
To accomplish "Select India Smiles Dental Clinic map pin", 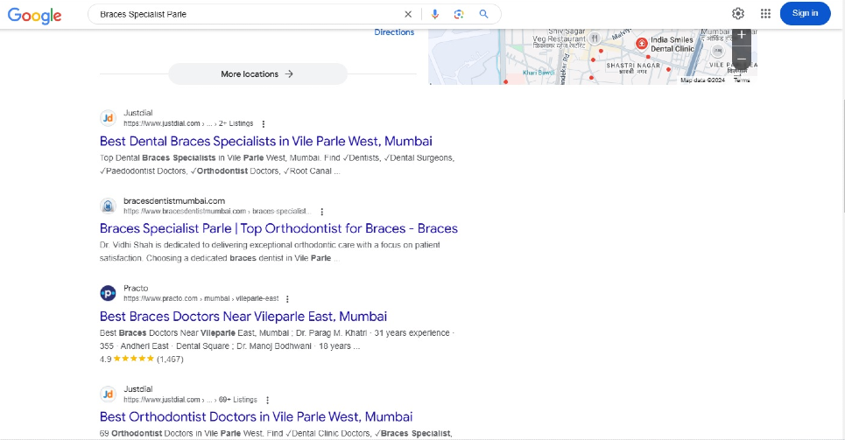I will (641, 44).
